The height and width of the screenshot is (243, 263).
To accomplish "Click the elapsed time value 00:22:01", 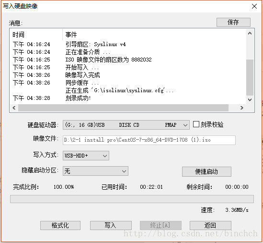I will 151,187.
